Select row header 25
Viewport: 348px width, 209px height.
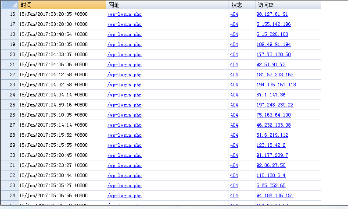[x=9, y=105]
